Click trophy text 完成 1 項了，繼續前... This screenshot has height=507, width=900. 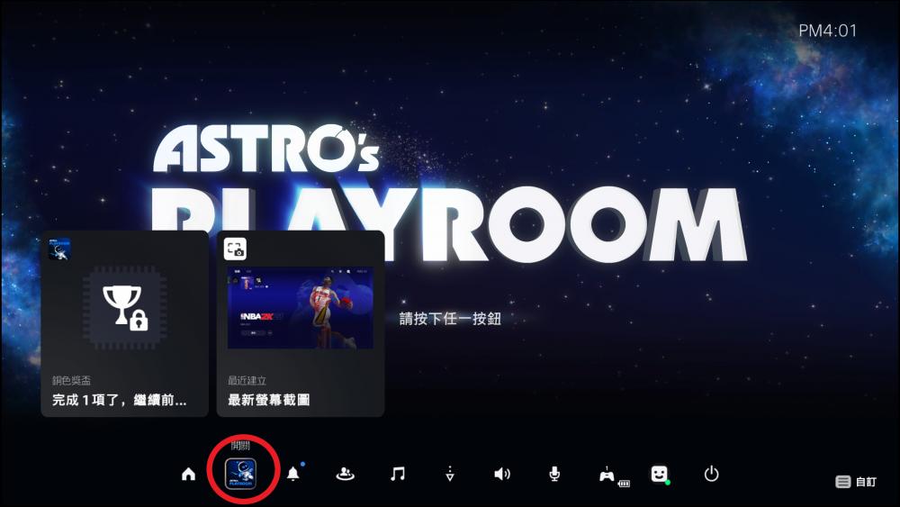[x=120, y=400]
